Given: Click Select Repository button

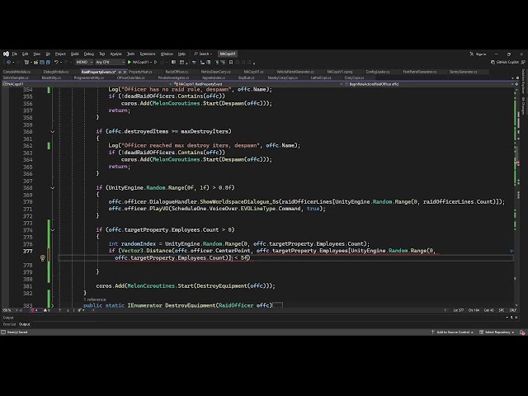Looking at the screenshot, I should 497,332.
